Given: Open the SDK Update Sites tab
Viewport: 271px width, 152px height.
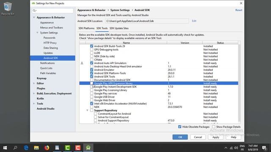Looking at the screenshot, I should pyautogui.click(x=119, y=28).
